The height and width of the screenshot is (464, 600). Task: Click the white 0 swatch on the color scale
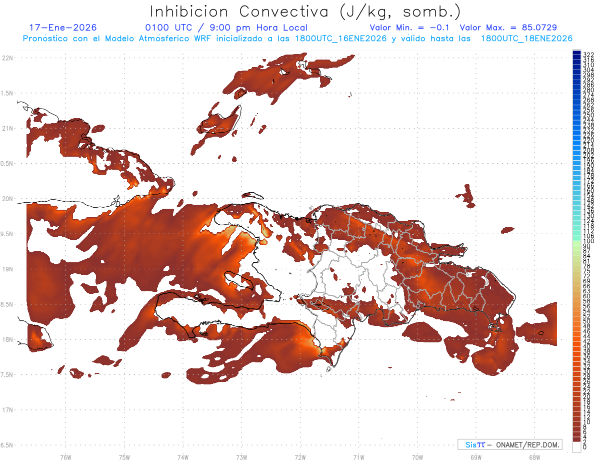(x=576, y=447)
